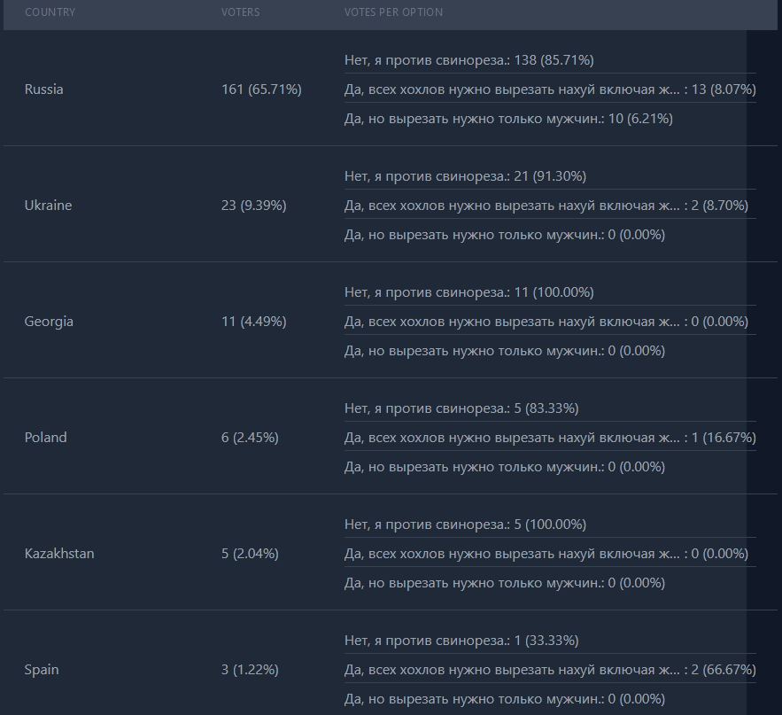
Task: Click Spain's option line showing 1 (33.33%)
Action: click(x=461, y=641)
